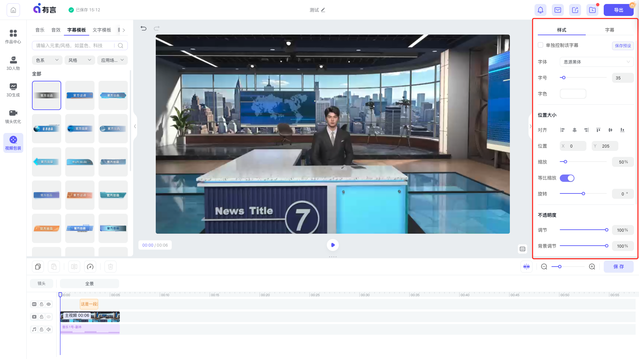Click the copy icon in timeline toolbar
Screen dimensions: 639x359
[x=38, y=267]
